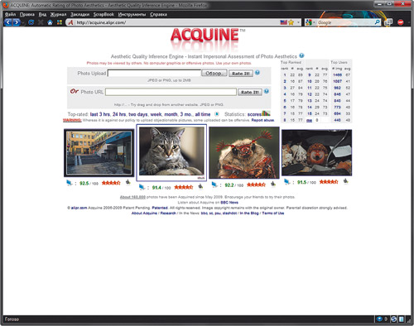Open the Закладки menu
The width and height of the screenshot is (414, 326).
80,14
